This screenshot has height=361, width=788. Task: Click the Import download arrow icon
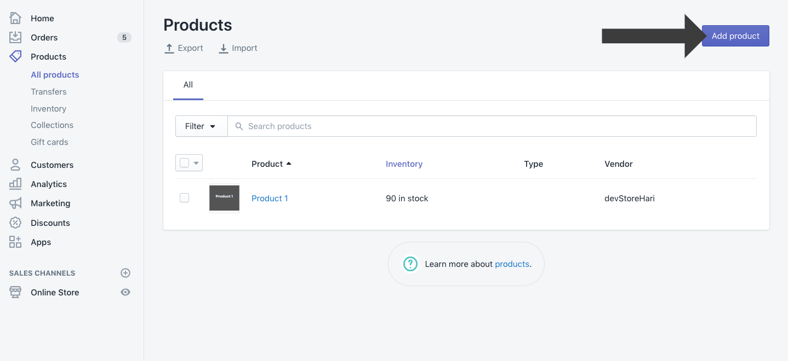[223, 48]
